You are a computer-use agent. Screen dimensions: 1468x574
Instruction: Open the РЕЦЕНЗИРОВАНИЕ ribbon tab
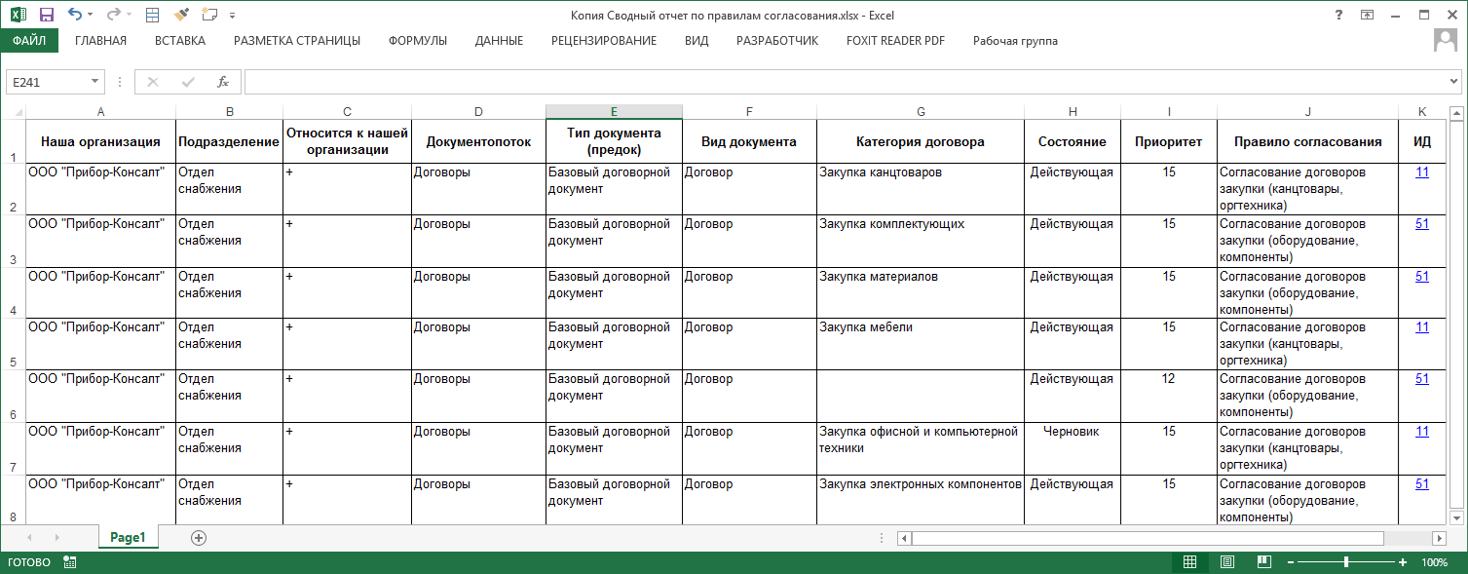point(603,41)
